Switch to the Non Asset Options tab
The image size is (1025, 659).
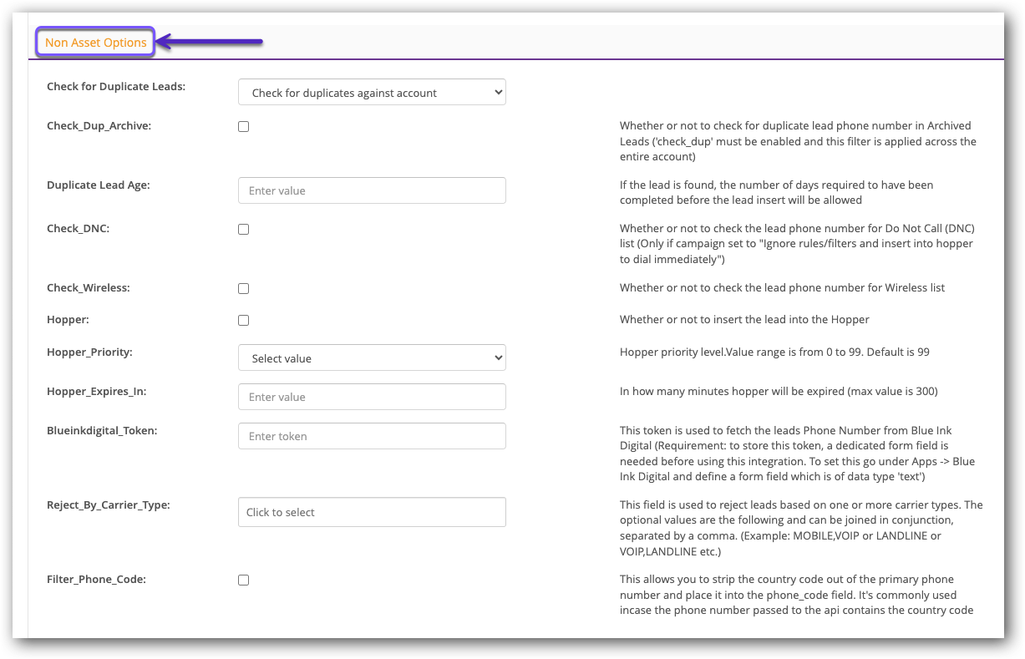[x=94, y=41]
